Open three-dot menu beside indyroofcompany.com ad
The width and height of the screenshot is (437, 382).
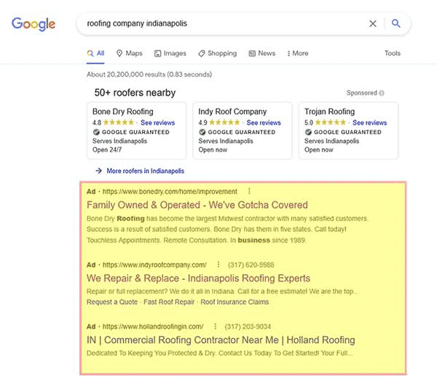[219, 264]
